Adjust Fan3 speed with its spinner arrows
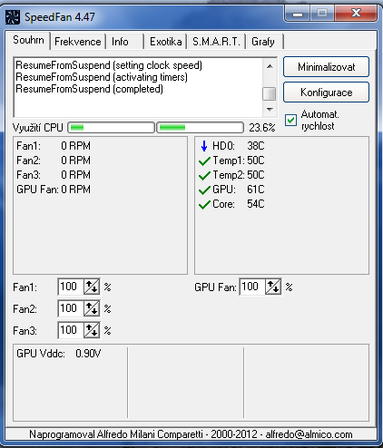This screenshot has height=448, width=383. point(92,330)
